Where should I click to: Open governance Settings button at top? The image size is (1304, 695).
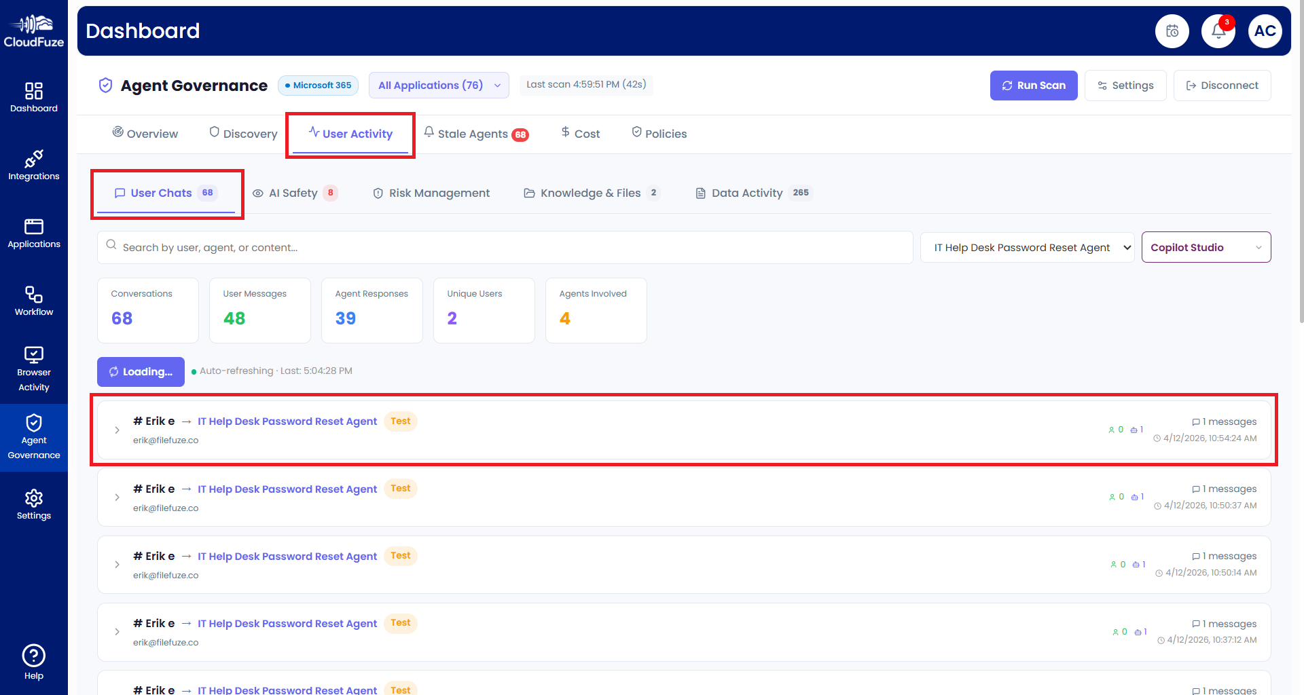pos(1125,86)
